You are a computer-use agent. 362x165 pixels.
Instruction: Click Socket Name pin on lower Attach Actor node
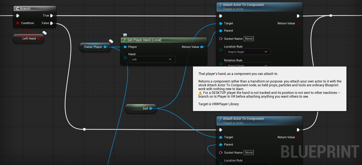pyautogui.click(x=221, y=153)
